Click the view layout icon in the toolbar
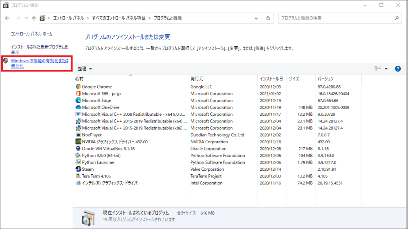This screenshot has width=408, height=229. [378, 69]
